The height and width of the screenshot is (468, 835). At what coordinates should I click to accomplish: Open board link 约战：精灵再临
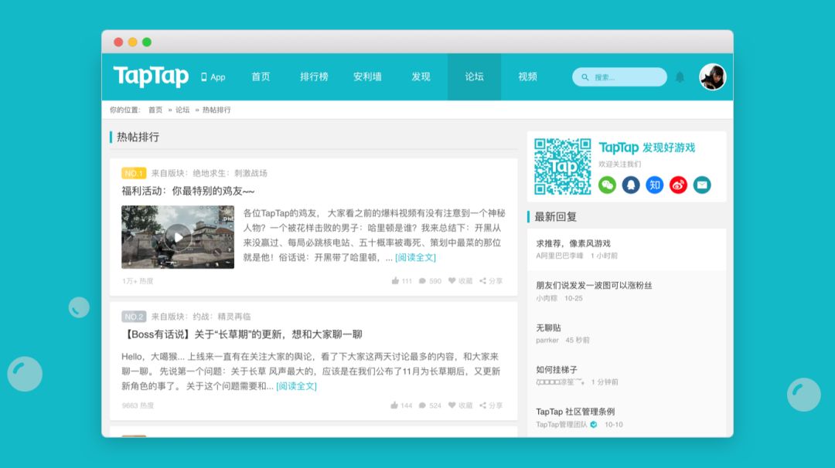click(222, 317)
